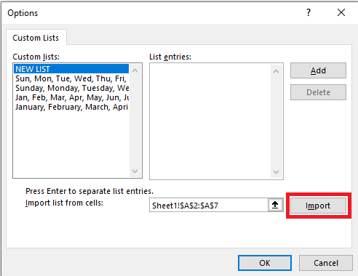Screen dimensions: 358x276
Task: Select the NEW LIST entry
Action: click(x=71, y=69)
